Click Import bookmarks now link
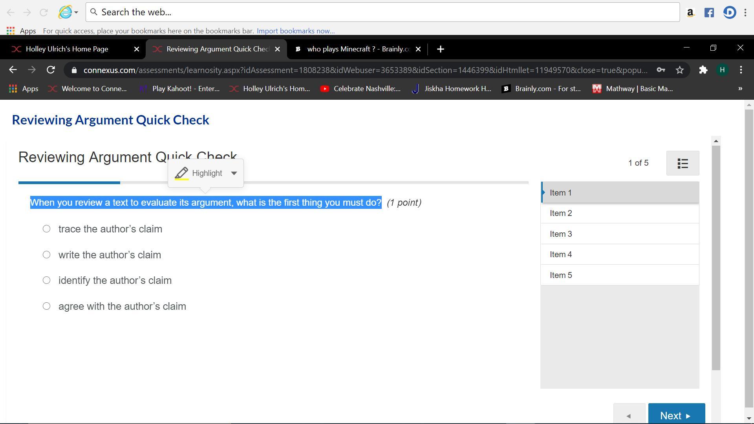Image resolution: width=754 pixels, height=424 pixels. [295, 31]
